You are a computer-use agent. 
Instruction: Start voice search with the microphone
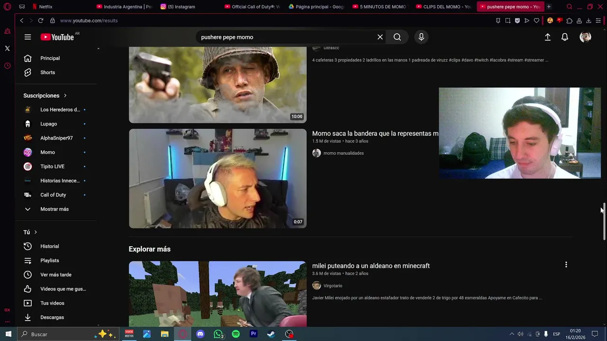[x=421, y=37]
